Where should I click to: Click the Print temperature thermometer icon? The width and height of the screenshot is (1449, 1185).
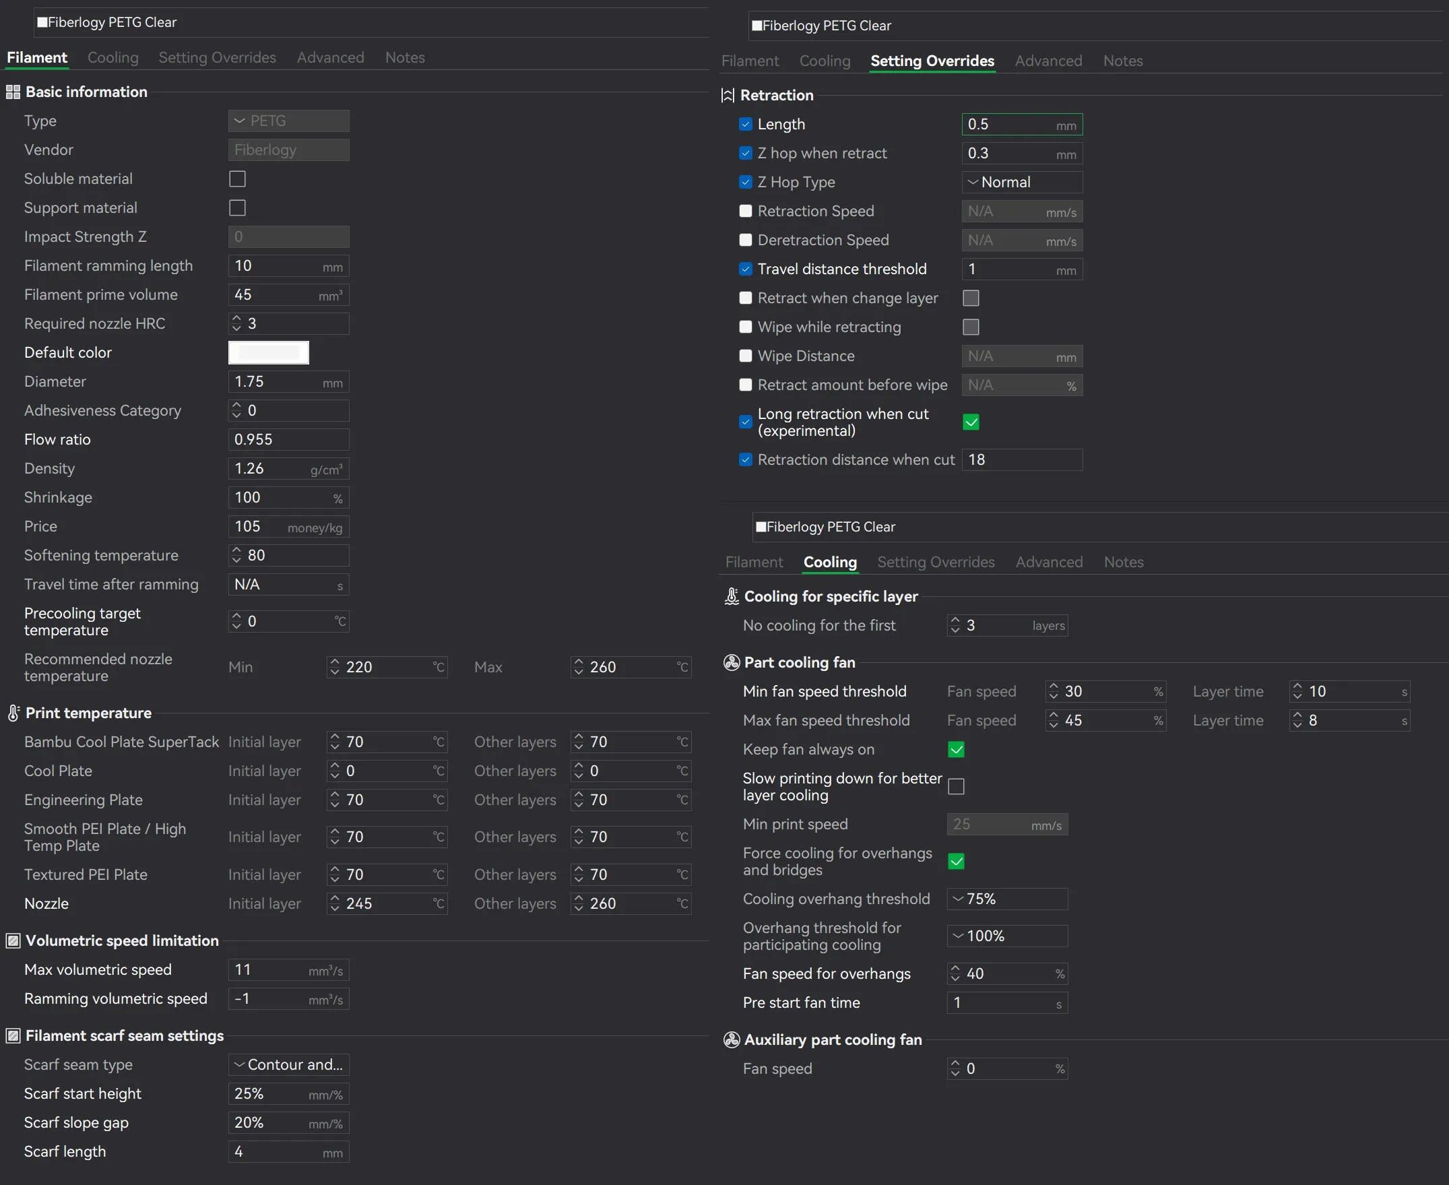[x=13, y=713]
